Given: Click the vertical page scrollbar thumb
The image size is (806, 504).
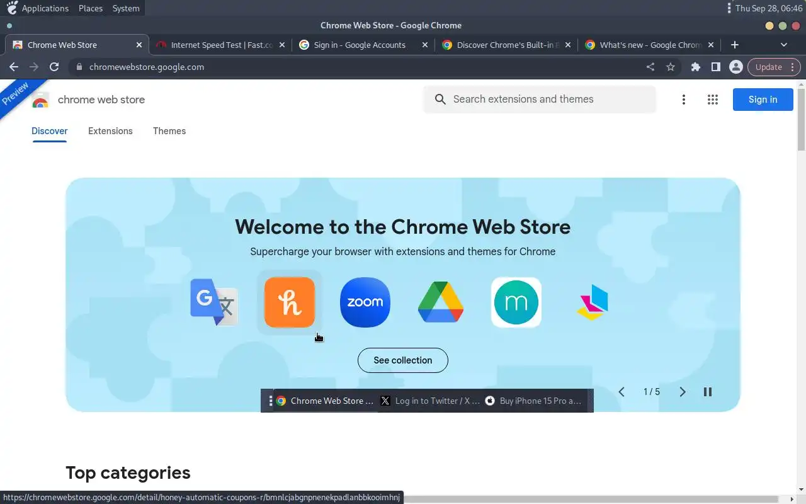Looking at the screenshot, I should tap(801, 120).
